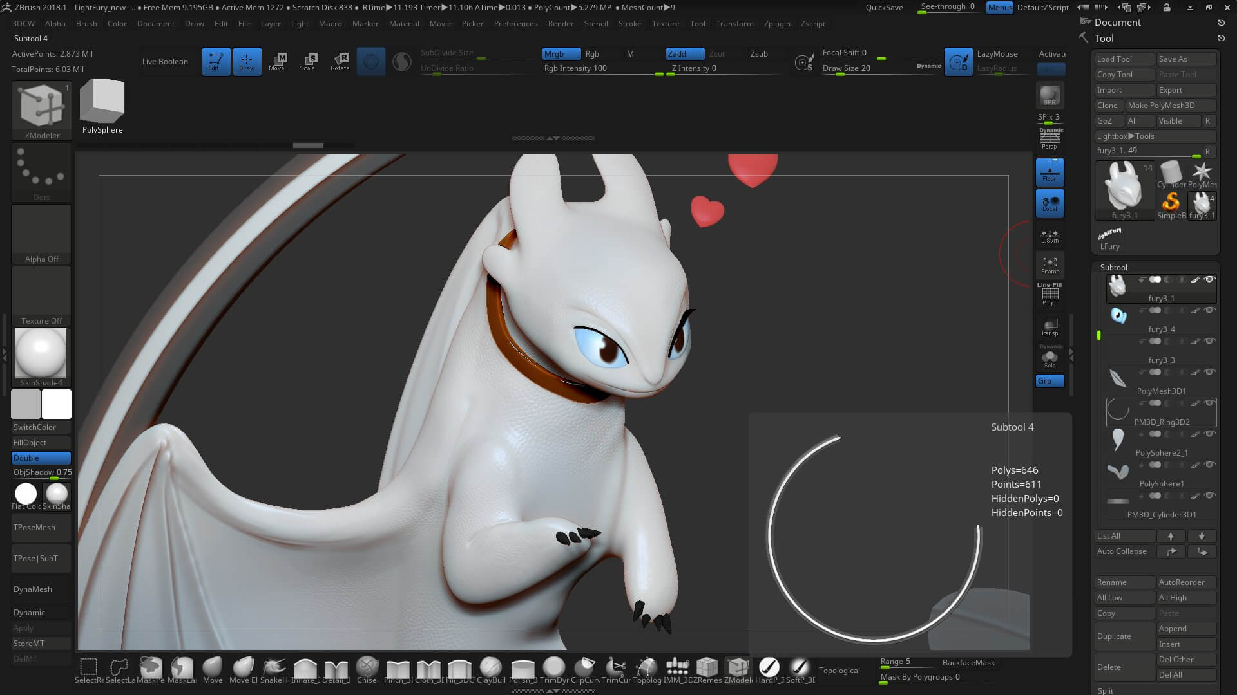Activate the Rotate tool icon
Image resolution: width=1237 pixels, height=695 pixels.
point(340,61)
